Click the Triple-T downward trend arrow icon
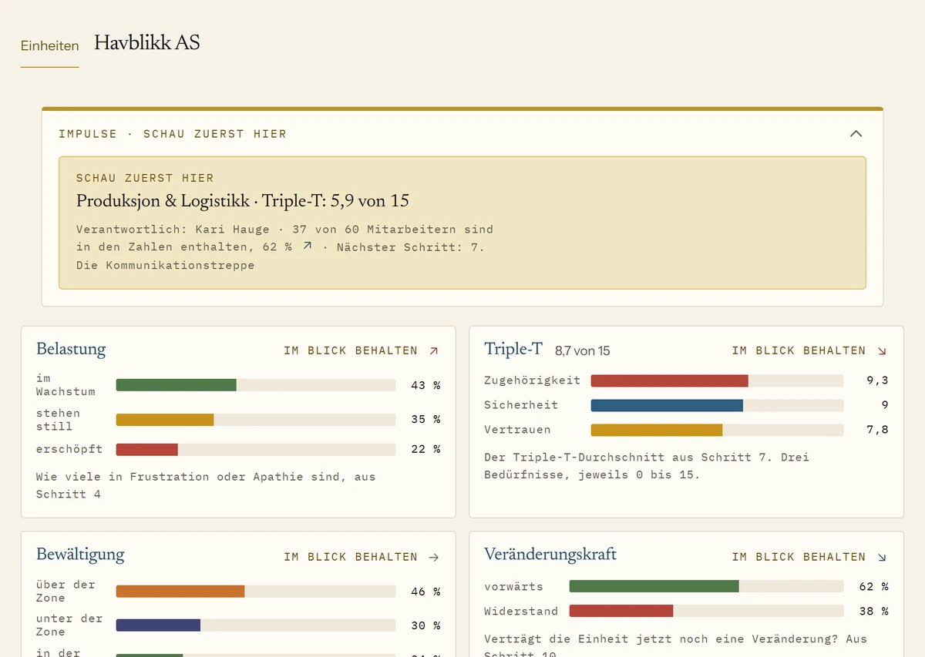925x657 pixels. pos(882,350)
